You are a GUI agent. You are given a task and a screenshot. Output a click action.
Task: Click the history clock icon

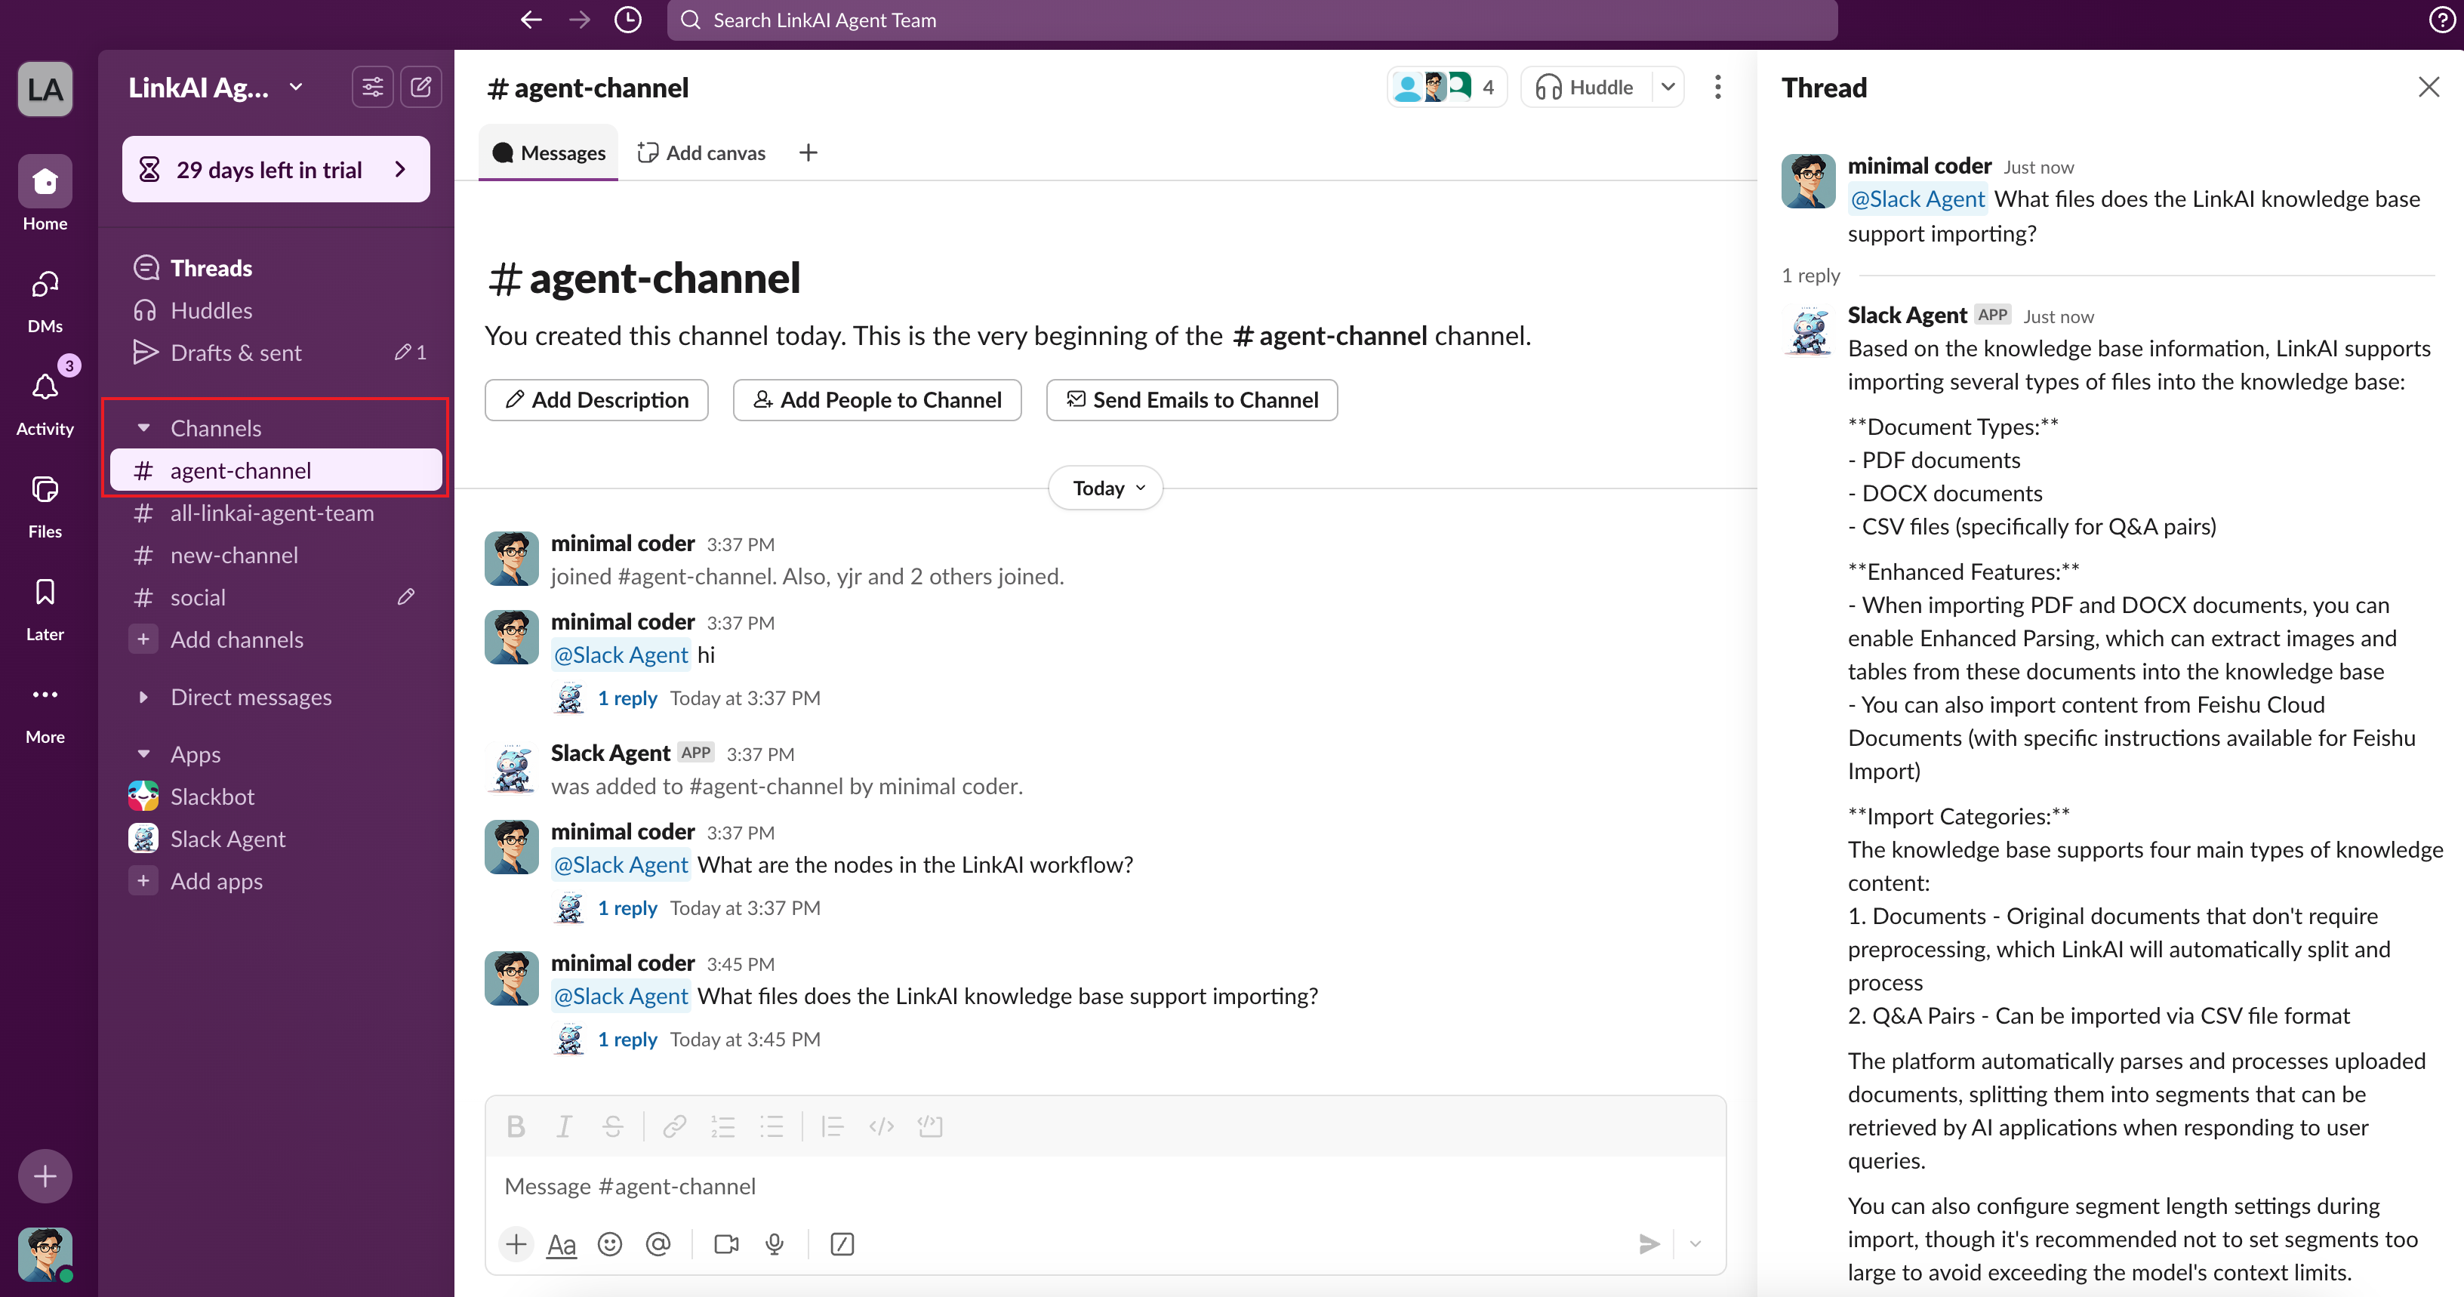click(x=627, y=20)
